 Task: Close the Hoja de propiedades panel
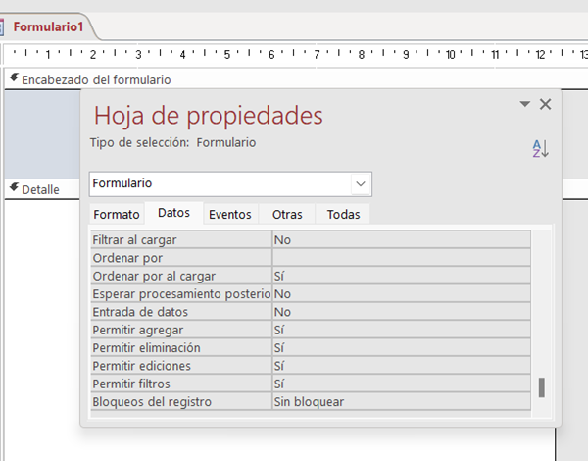pos(546,104)
